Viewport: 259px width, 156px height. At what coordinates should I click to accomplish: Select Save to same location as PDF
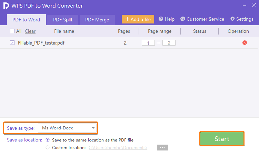point(48,140)
